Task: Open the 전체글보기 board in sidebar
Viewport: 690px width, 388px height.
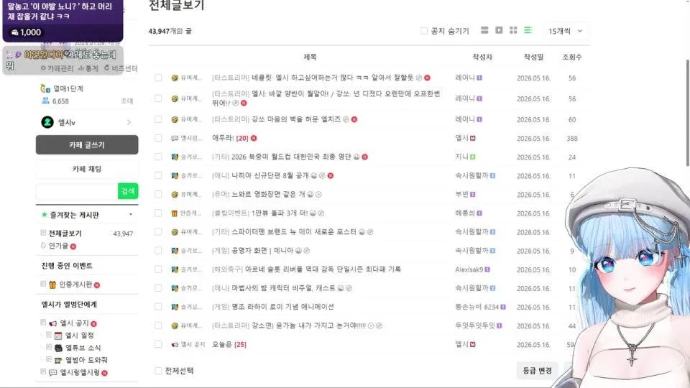Action: (65, 233)
